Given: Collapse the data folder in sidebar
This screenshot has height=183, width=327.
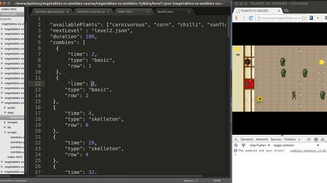Looking at the screenshot, I should (5, 112).
